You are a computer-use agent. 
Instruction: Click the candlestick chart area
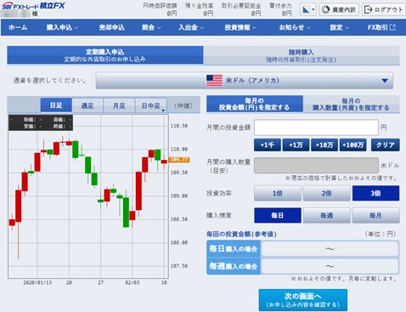tap(88, 196)
